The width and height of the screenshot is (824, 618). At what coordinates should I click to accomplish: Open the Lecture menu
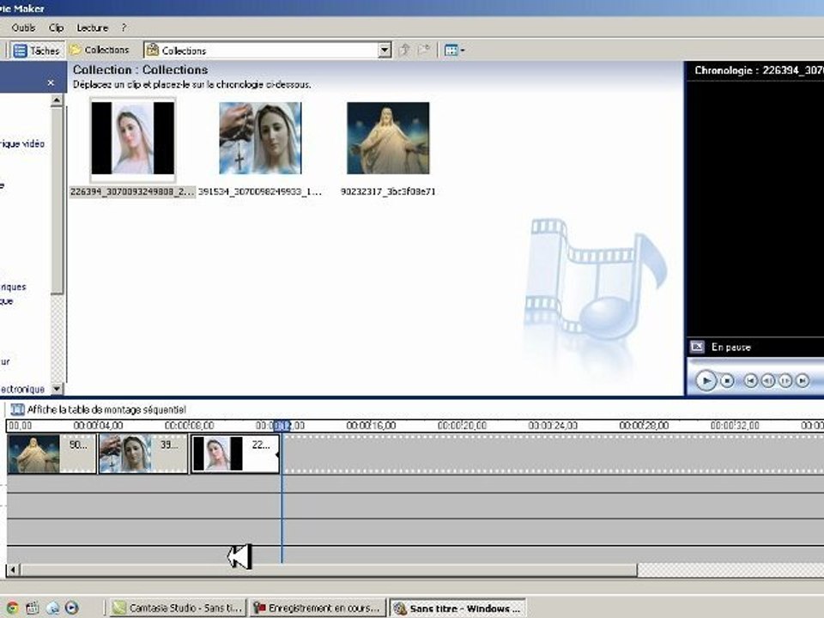tap(92, 27)
